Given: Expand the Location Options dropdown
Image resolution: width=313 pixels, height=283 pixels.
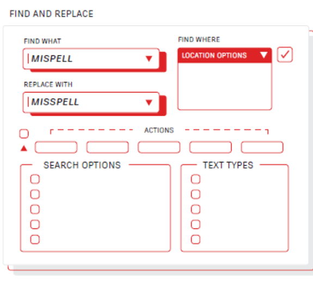Looking at the screenshot, I should (x=263, y=55).
